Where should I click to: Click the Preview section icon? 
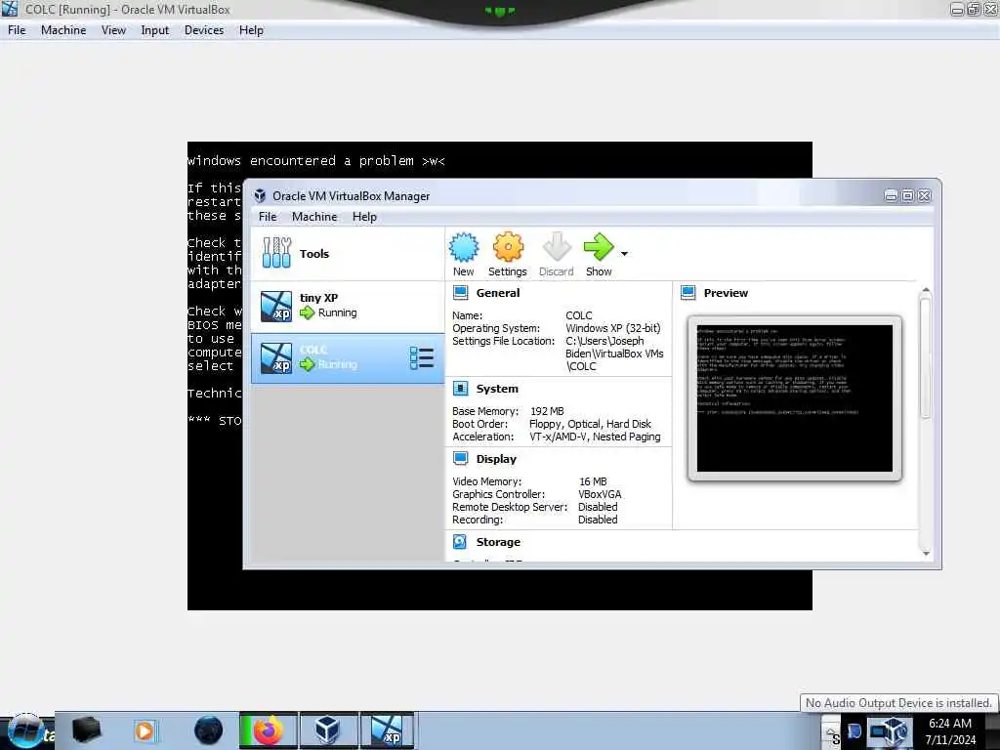point(688,293)
